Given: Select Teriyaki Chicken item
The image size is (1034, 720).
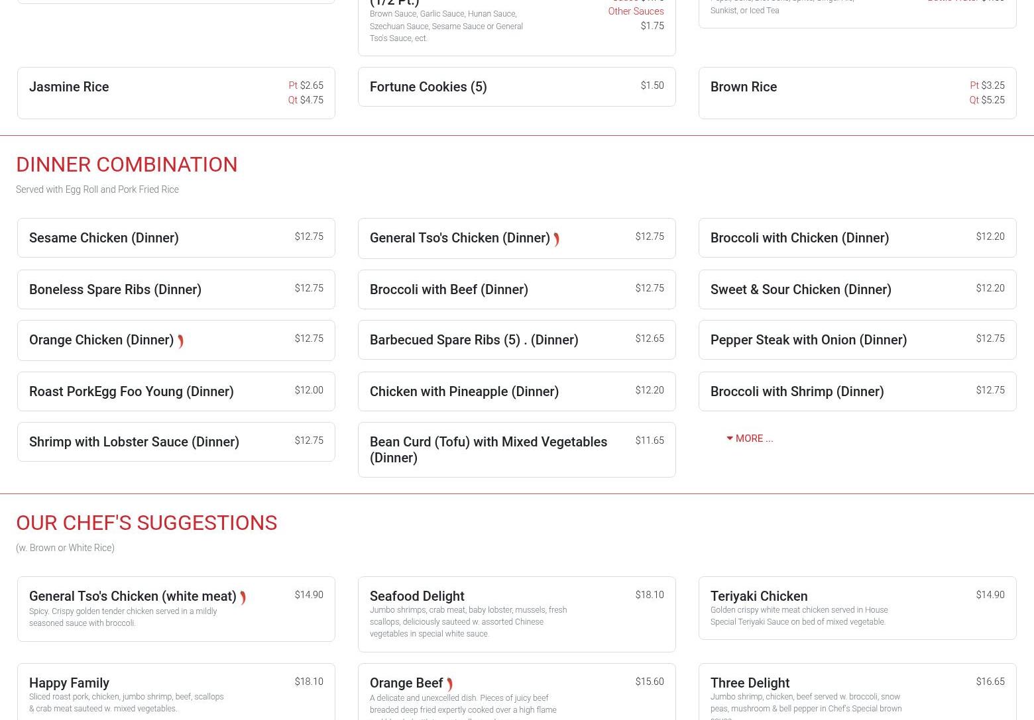Looking at the screenshot, I should pyautogui.click(x=758, y=596).
